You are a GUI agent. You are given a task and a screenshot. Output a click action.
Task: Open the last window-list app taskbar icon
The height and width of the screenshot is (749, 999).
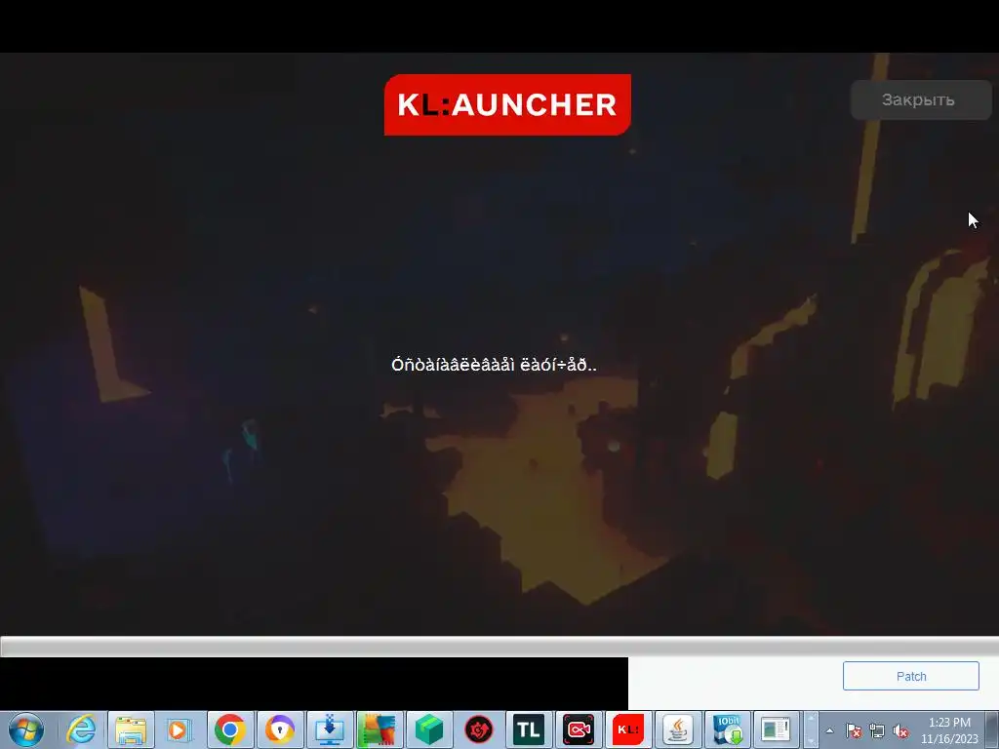pos(777,729)
